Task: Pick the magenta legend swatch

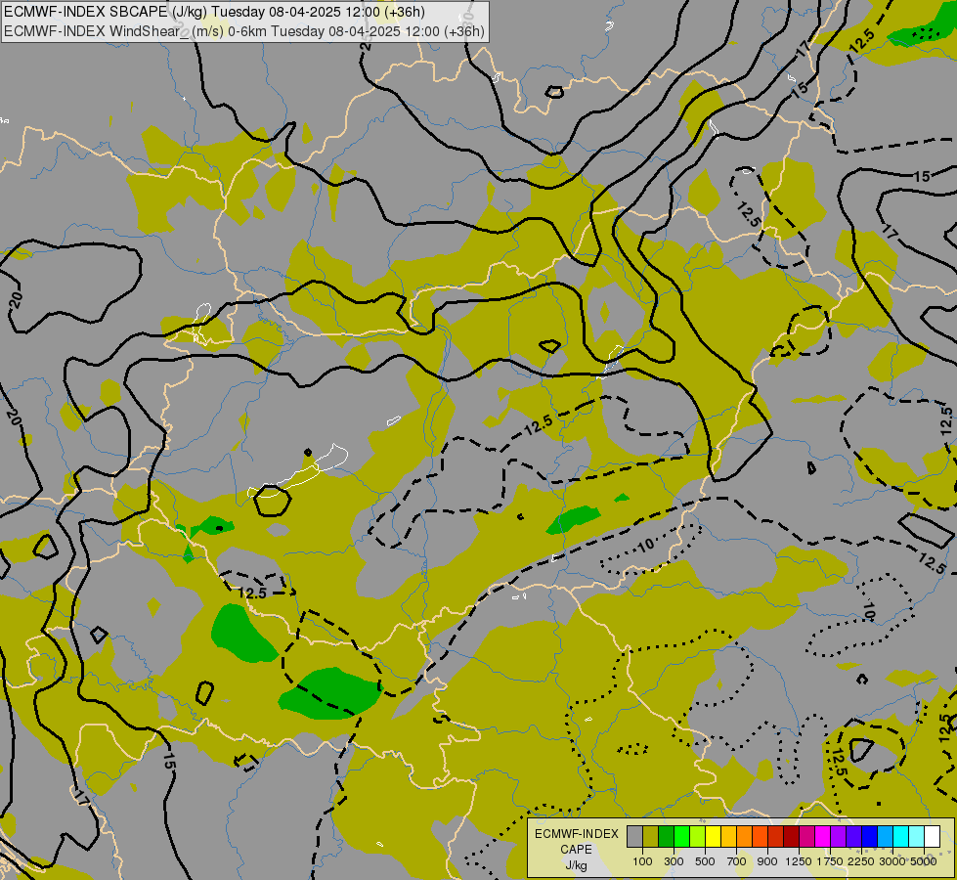Action: coord(823,837)
